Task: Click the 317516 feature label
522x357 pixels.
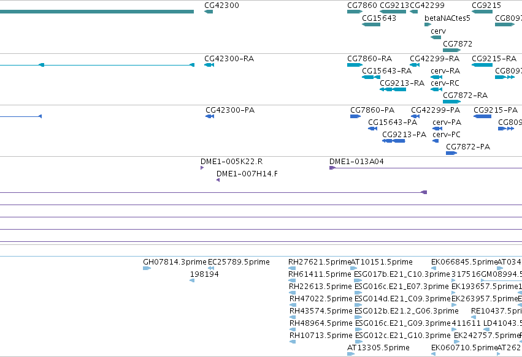Action: pos(466,274)
